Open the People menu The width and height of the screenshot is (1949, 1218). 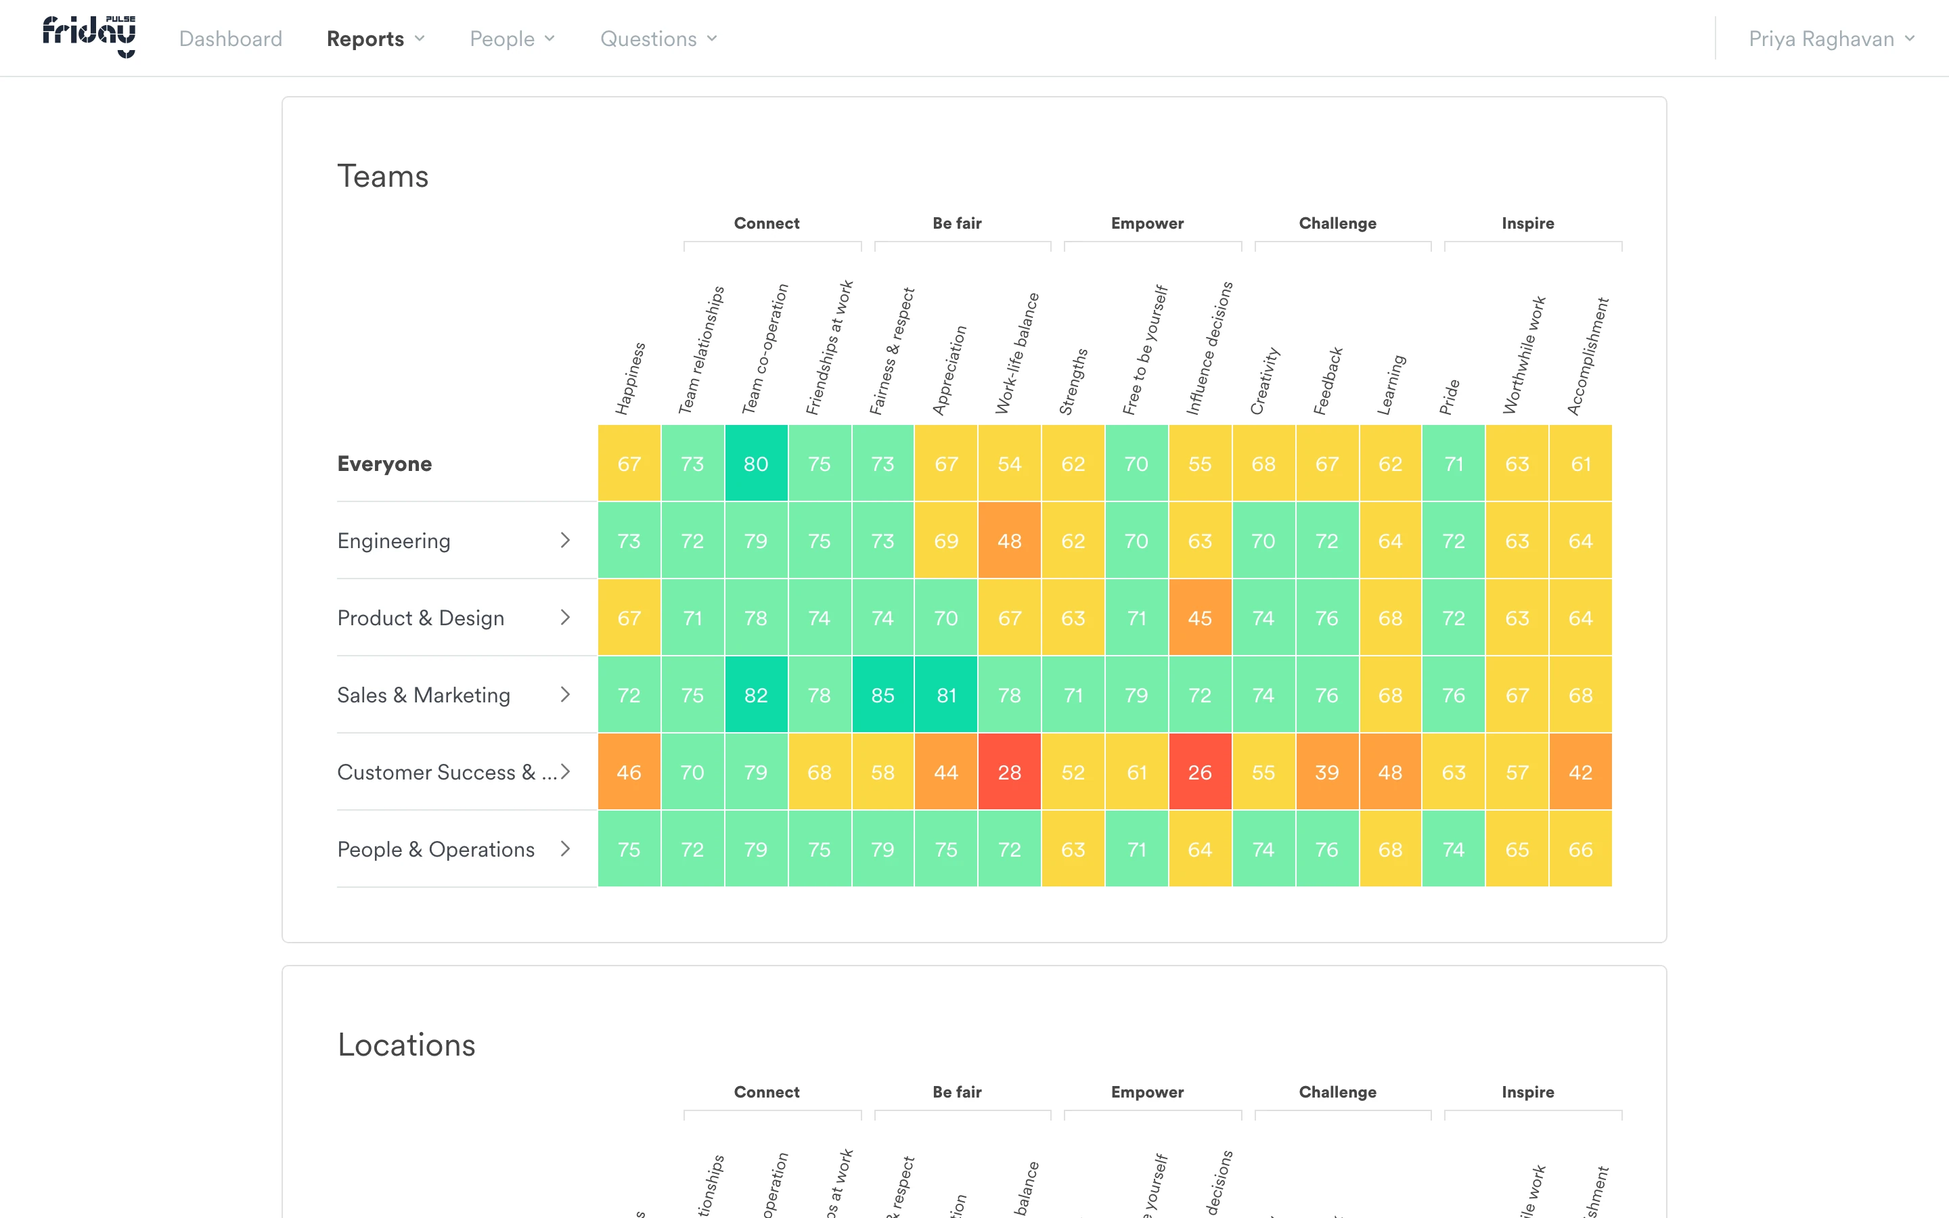click(x=512, y=39)
